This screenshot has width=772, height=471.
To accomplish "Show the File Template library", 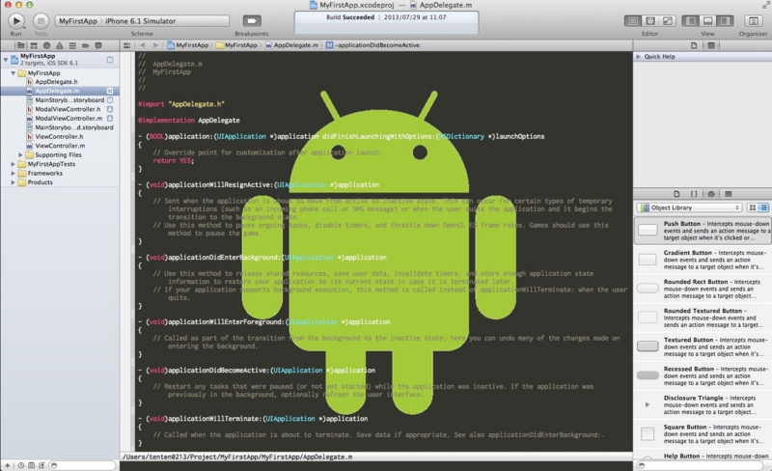I will tap(676, 194).
